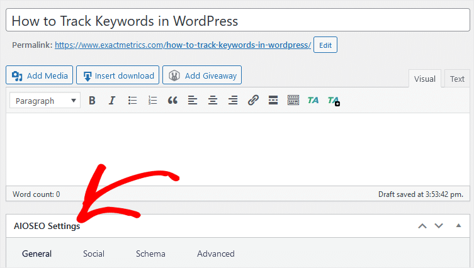Toggle Italic formatting in editor toolbar
Image resolution: width=474 pixels, height=268 pixels.
(x=112, y=100)
